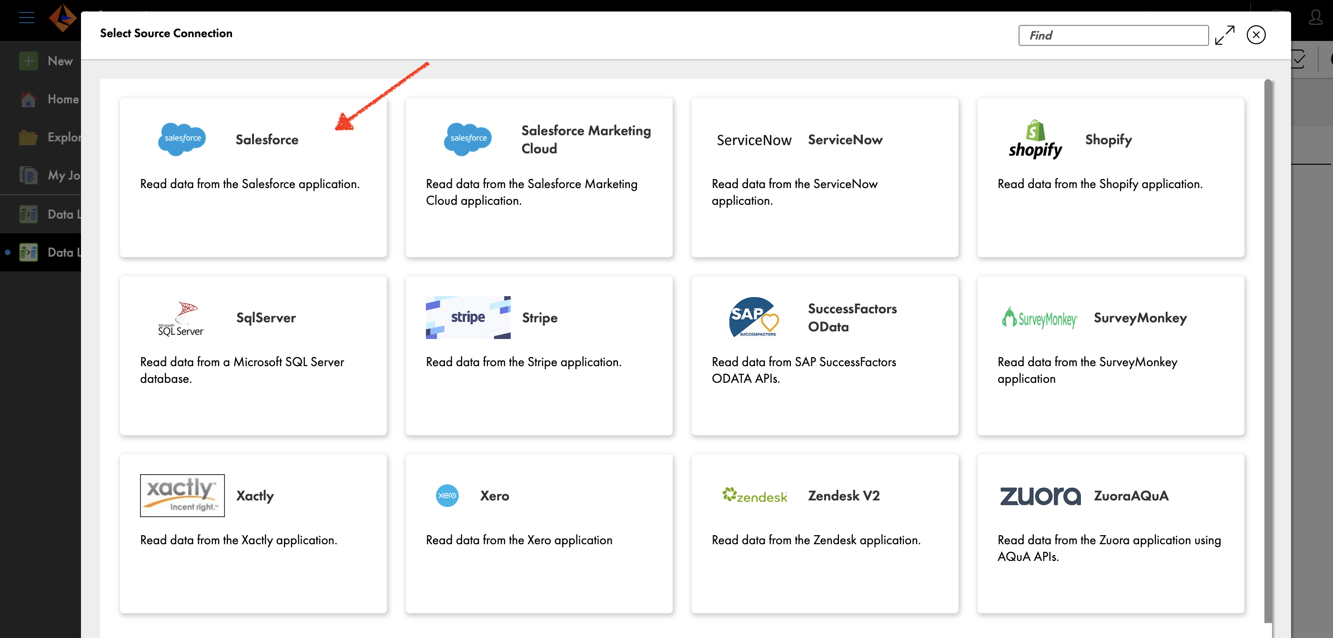Click the connection list vertical scrollbar

1268,351
